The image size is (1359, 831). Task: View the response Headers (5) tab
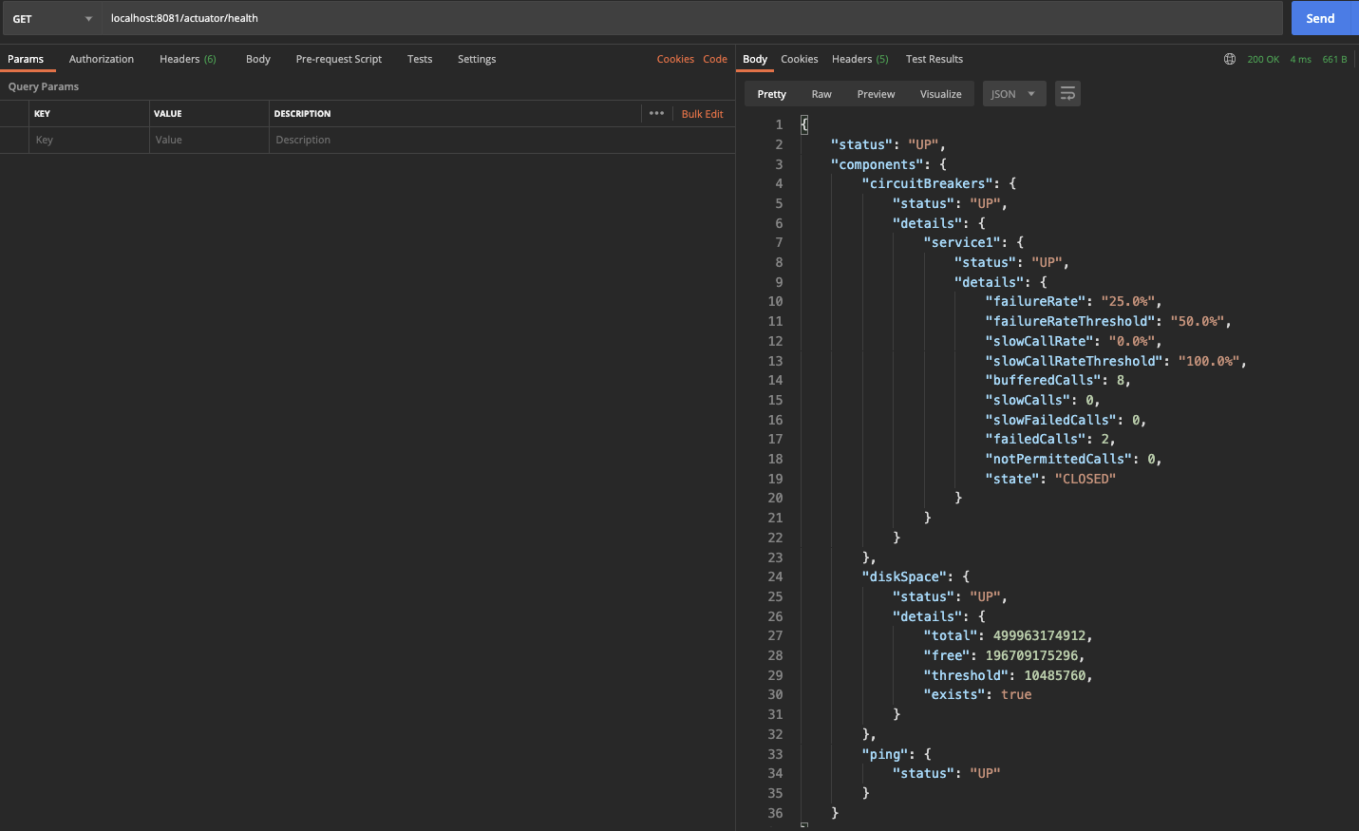click(859, 59)
